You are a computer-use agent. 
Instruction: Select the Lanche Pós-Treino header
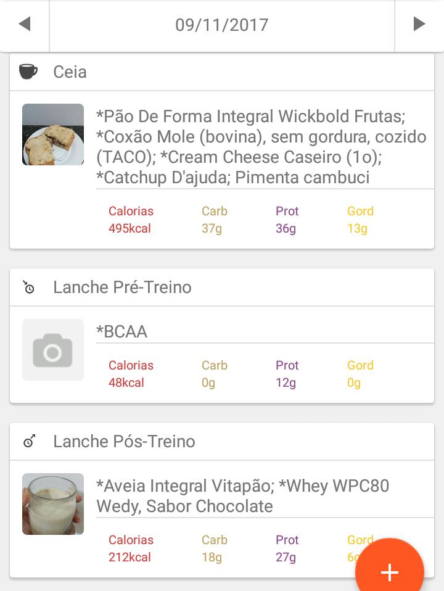point(222,441)
